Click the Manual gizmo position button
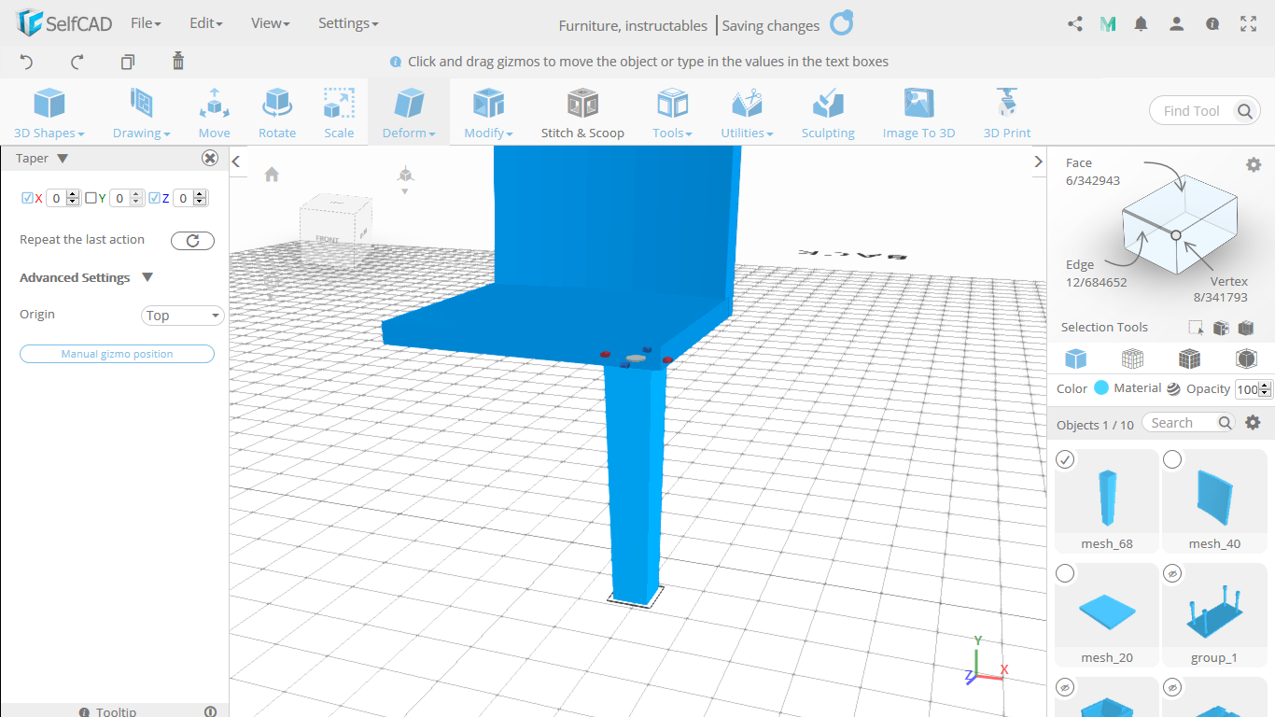This screenshot has width=1275, height=717. 117,354
